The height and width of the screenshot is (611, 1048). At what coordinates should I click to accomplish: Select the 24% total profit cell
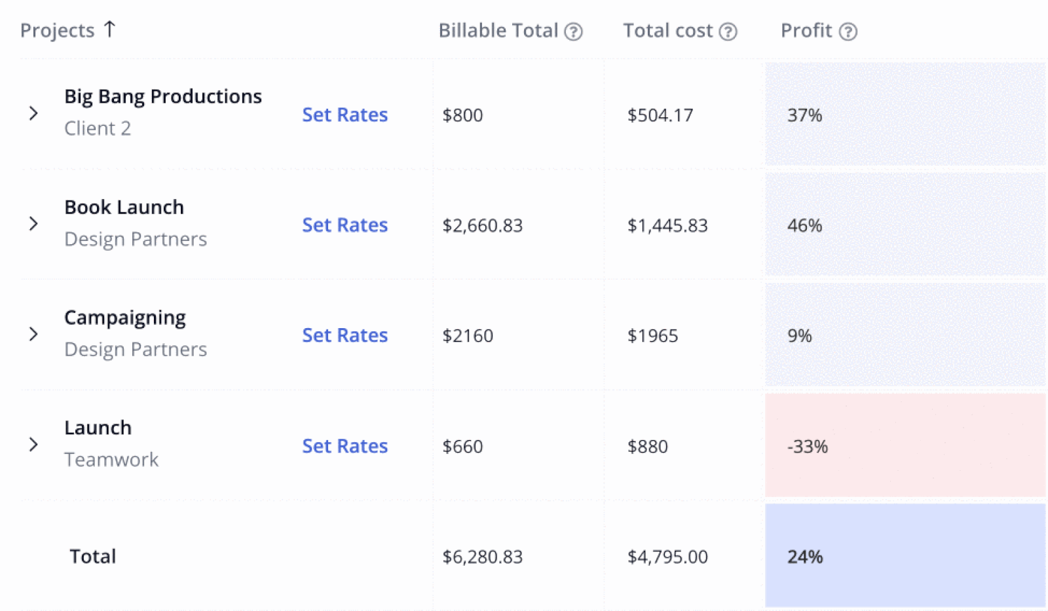coord(804,556)
